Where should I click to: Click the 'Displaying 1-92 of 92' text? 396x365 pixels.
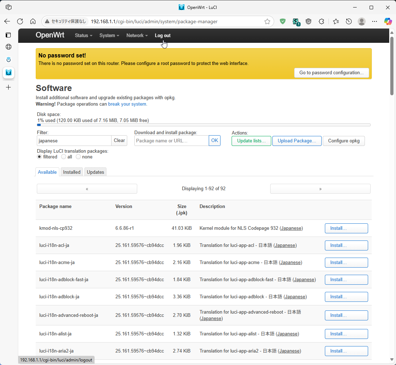click(204, 188)
